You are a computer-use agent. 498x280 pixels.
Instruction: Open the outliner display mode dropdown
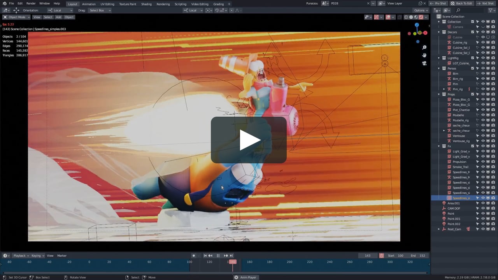(447, 10)
